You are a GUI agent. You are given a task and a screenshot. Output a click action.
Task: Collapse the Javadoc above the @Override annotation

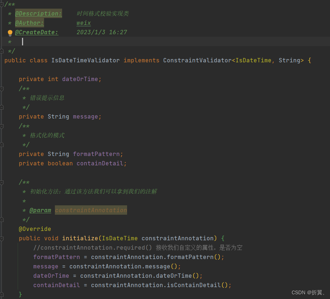click(2, 183)
